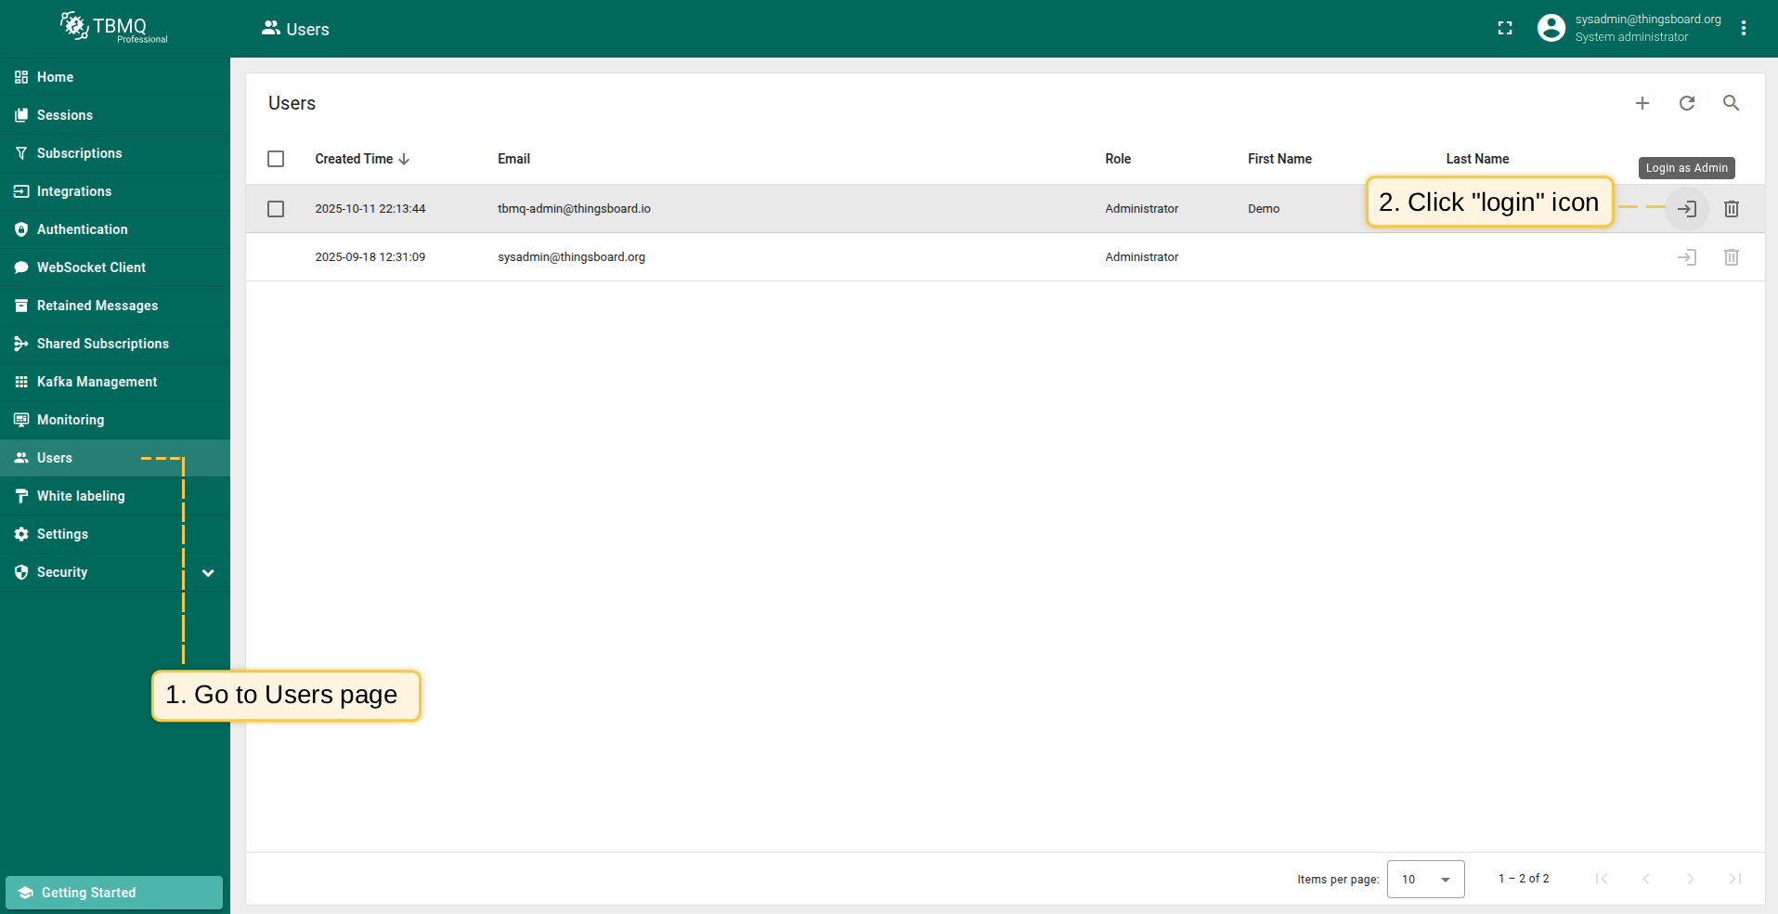Go to WebSocket Client page
The width and height of the screenshot is (1778, 914).
tap(91, 268)
